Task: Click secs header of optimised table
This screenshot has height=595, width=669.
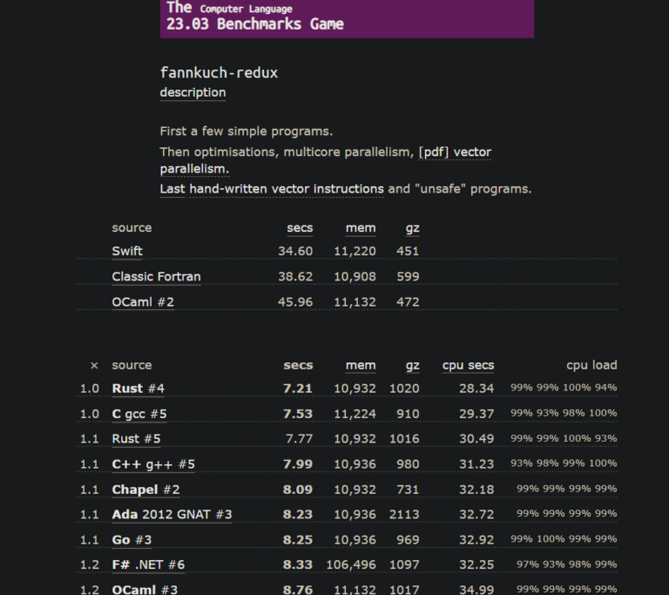Action: 298,365
